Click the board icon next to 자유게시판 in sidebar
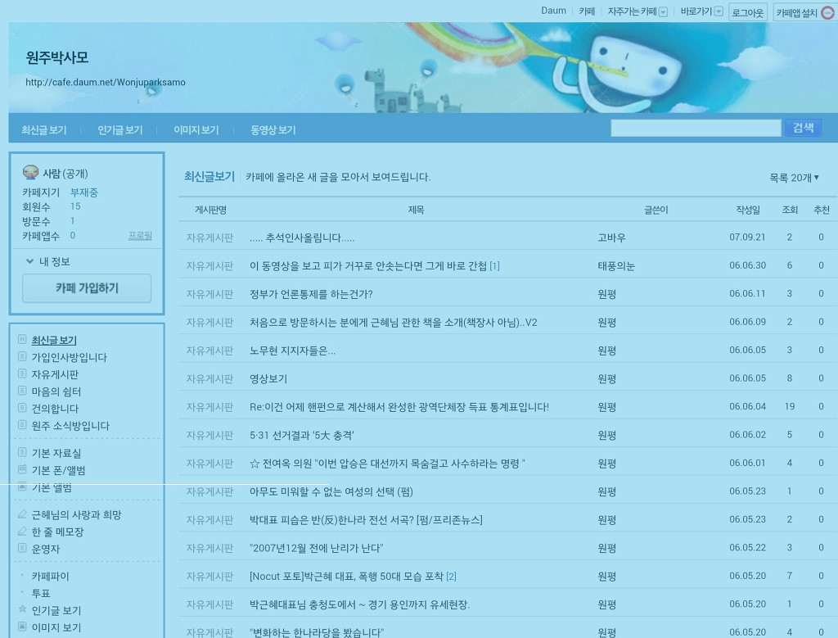 point(22,373)
